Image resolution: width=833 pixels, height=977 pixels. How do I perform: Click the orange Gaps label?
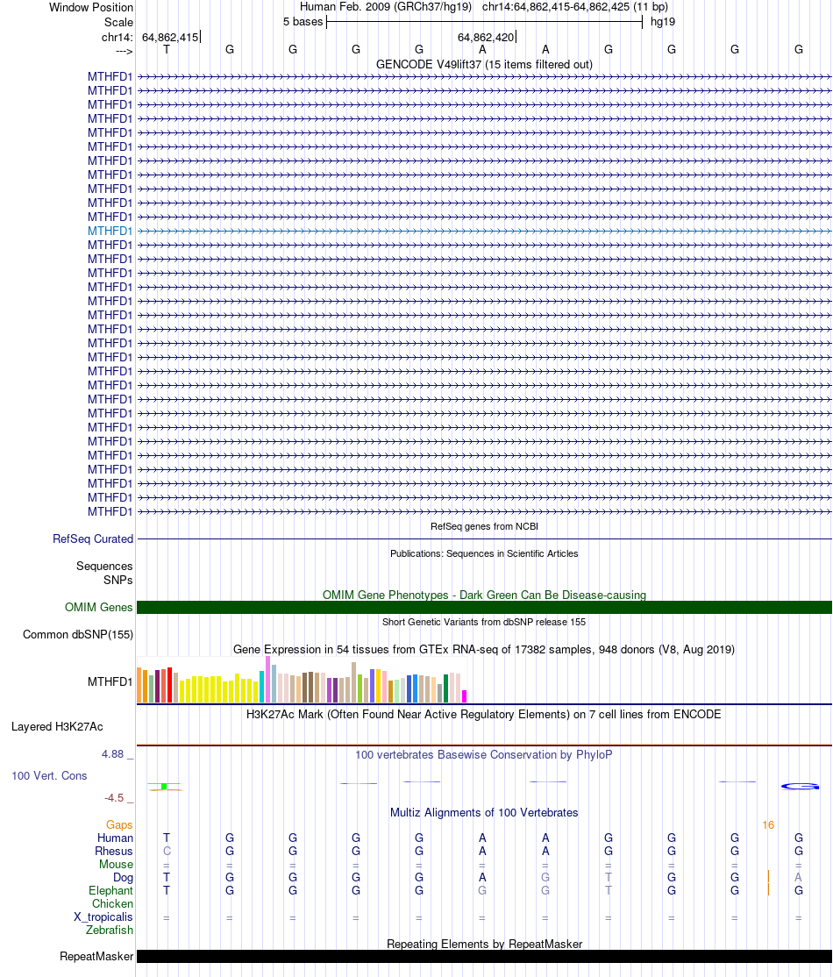[x=119, y=825]
